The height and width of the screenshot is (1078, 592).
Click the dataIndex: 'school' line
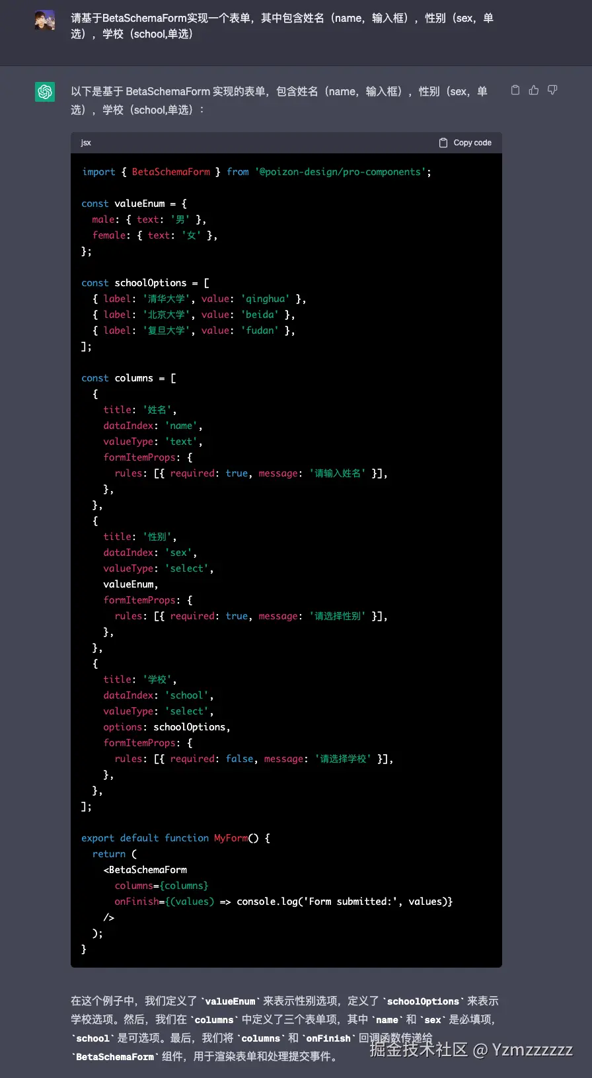pos(159,695)
